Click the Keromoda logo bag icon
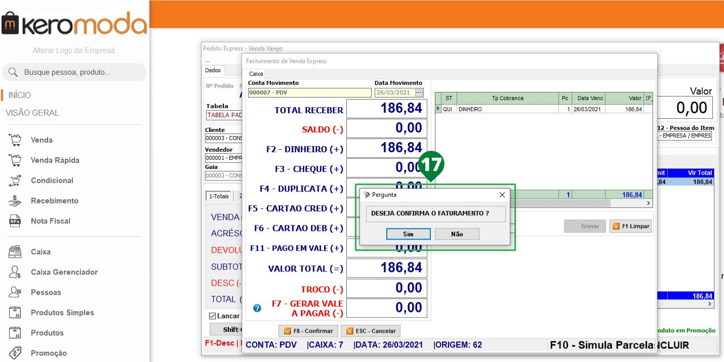 click(10, 24)
